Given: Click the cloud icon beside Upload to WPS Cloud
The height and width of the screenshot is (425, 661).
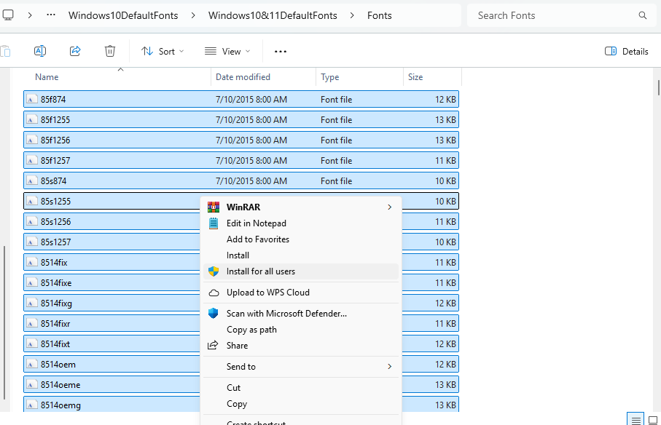Looking at the screenshot, I should pyautogui.click(x=214, y=293).
